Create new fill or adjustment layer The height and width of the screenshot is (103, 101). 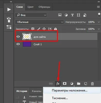72,84
